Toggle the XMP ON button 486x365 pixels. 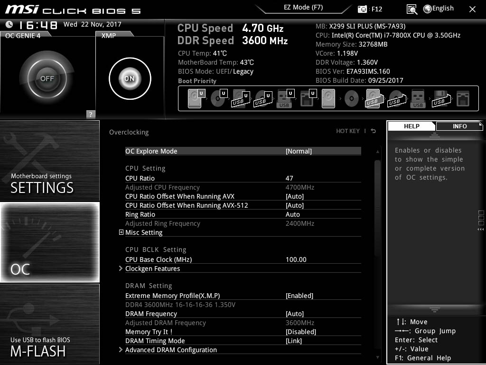point(130,78)
